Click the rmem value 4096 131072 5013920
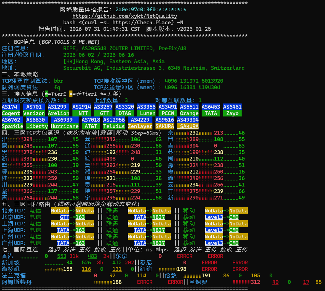The width and height of the screenshot is (325, 291). (x=194, y=81)
